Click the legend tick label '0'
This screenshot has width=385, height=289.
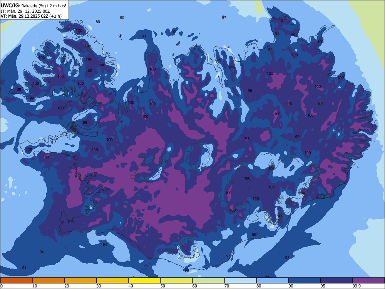point(2,286)
